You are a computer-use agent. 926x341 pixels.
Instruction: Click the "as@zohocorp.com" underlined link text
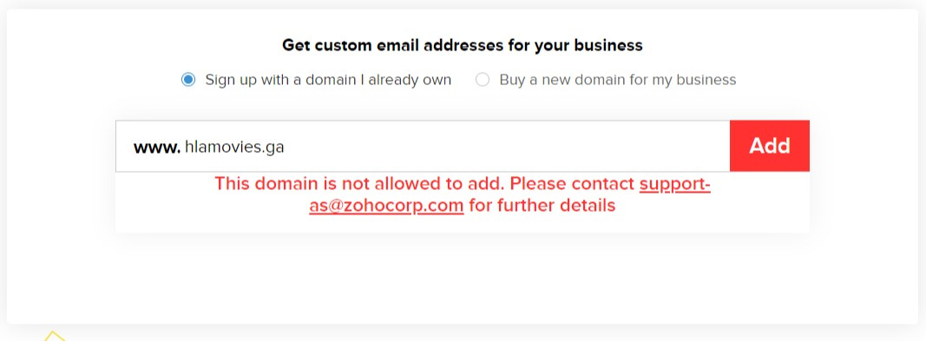tap(386, 206)
